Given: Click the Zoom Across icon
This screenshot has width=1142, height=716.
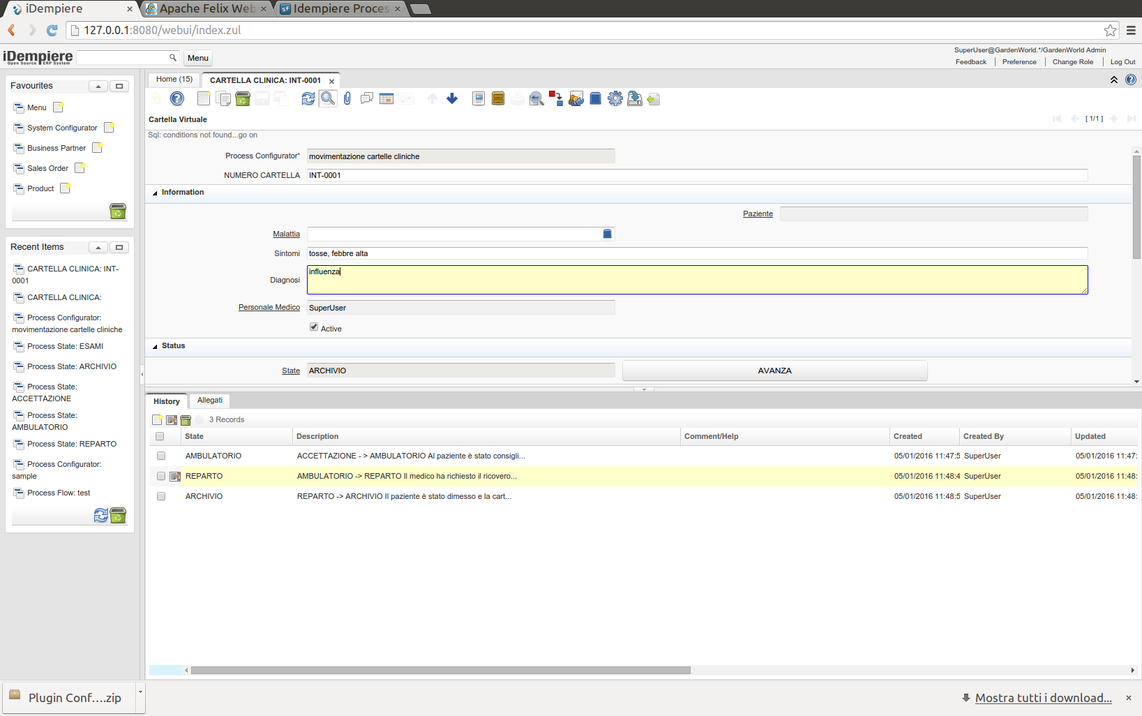Looking at the screenshot, I should coord(536,98).
